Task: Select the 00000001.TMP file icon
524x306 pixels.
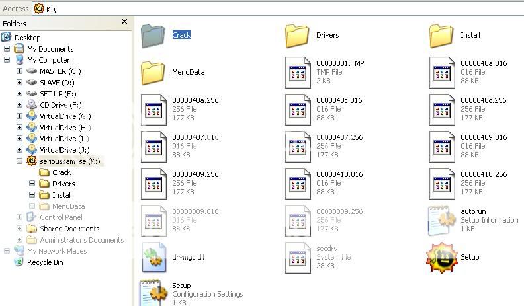Action: [x=298, y=73]
